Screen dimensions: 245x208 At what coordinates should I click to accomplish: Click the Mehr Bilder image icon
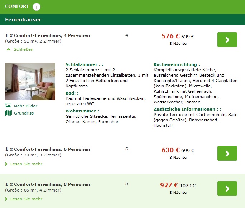click(8, 106)
